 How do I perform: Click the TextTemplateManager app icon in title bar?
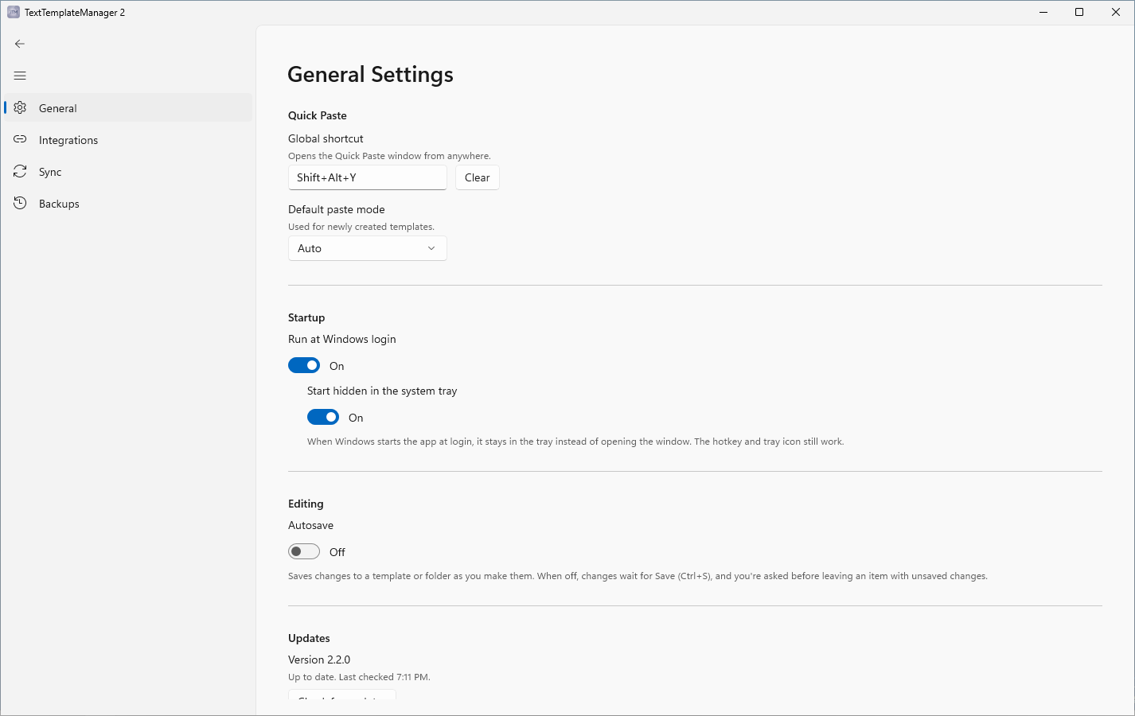click(14, 12)
